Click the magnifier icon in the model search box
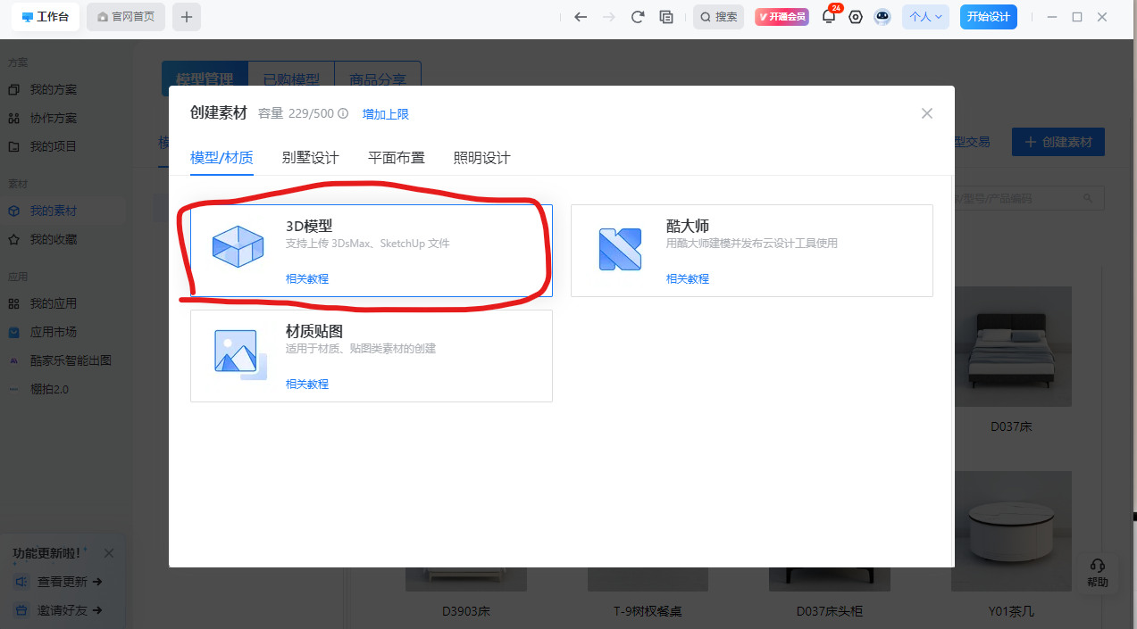Viewport: 1137px width, 629px height. (x=1088, y=198)
